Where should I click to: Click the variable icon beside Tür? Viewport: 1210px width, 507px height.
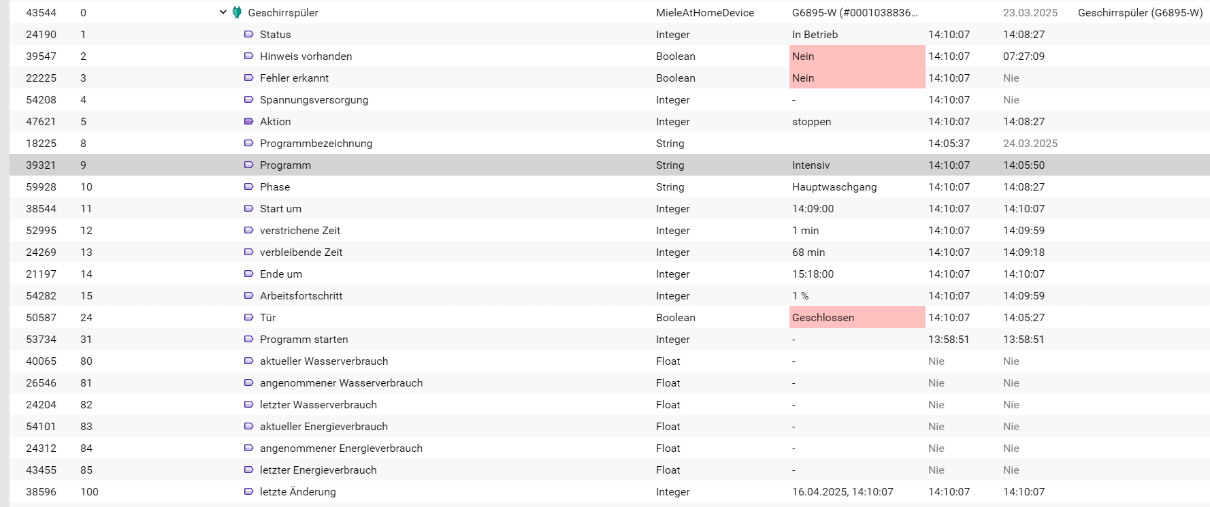249,317
